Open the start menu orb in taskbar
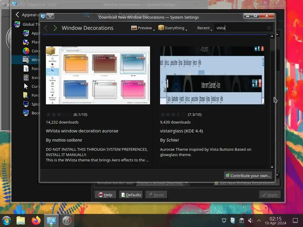 point(7,220)
